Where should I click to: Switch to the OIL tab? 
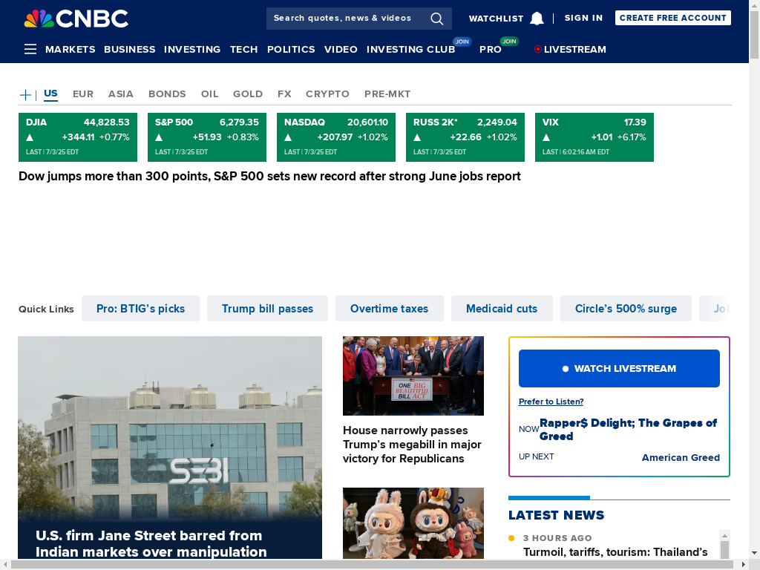(x=210, y=94)
